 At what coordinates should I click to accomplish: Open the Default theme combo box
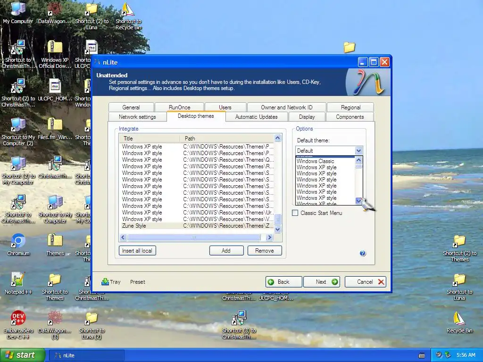329,150
